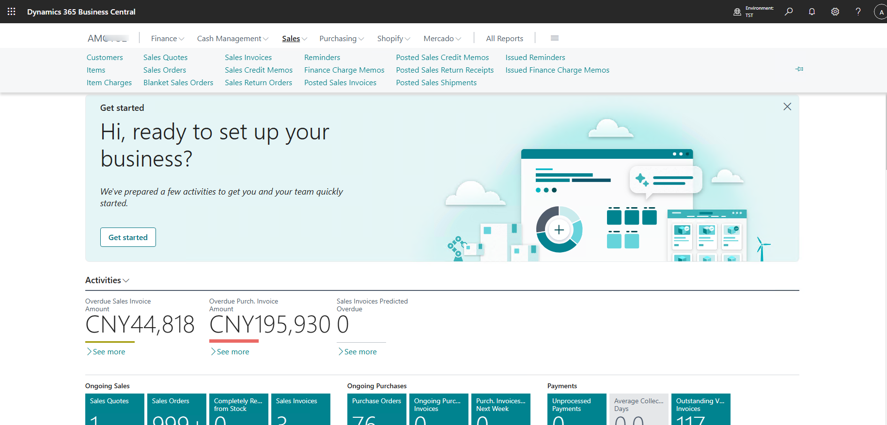The height and width of the screenshot is (425, 887).
Task: Open the notifications bell
Action: (812, 12)
